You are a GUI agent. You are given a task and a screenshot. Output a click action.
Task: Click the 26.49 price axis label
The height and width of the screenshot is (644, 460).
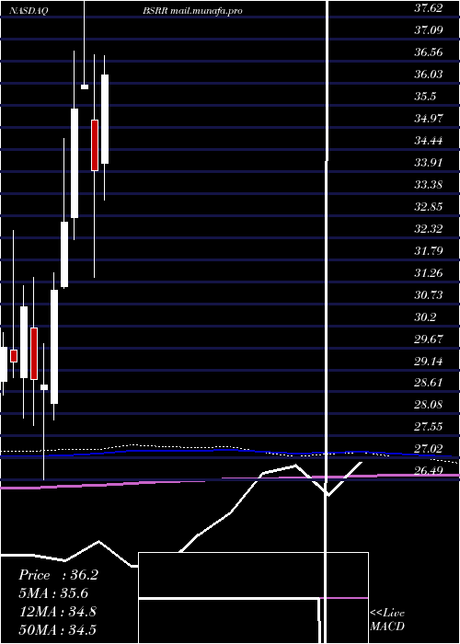[x=429, y=470]
